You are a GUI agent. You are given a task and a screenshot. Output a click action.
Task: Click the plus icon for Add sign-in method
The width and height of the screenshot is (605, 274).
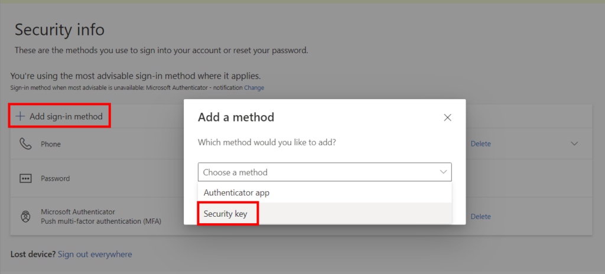[x=19, y=116]
